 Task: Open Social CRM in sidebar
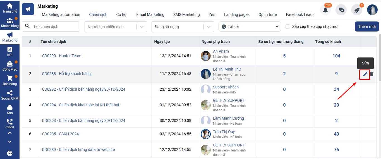(x=10, y=95)
